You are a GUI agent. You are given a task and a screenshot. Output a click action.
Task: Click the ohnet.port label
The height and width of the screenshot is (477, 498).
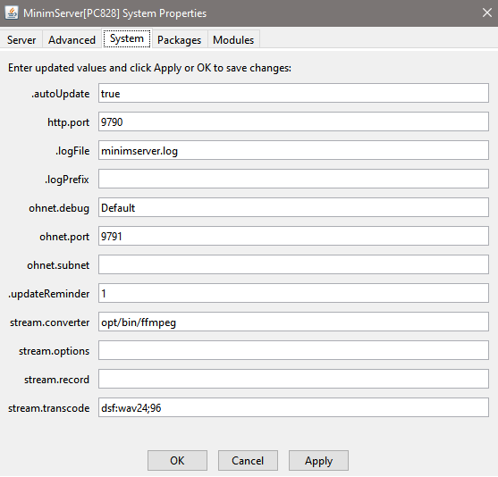click(x=64, y=237)
